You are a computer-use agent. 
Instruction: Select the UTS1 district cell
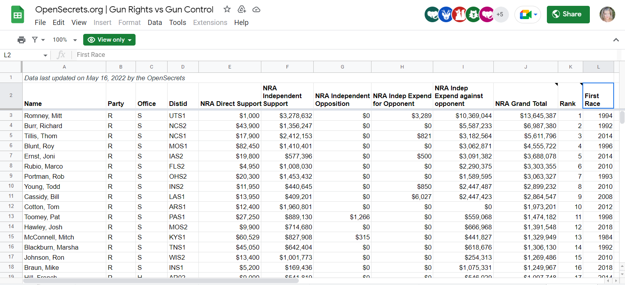(183, 116)
